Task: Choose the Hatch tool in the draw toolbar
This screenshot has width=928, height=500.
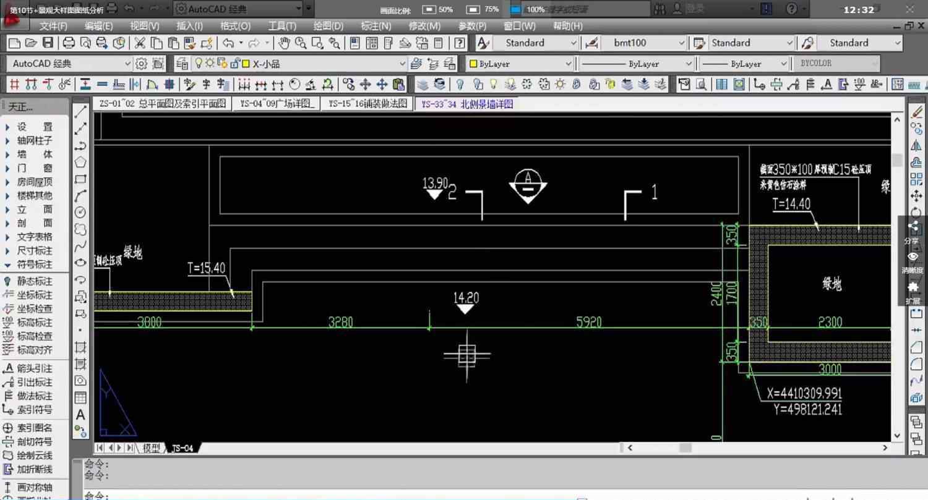Action: coord(80,347)
